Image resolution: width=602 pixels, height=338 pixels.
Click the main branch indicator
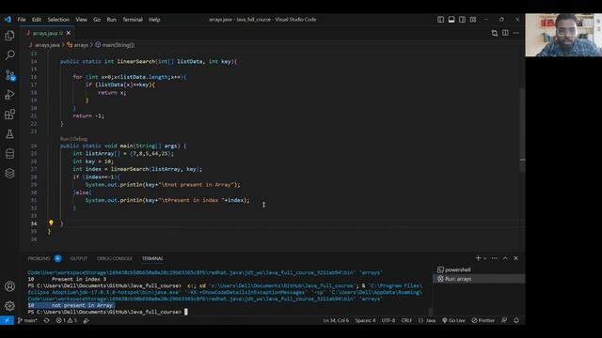tap(27, 320)
